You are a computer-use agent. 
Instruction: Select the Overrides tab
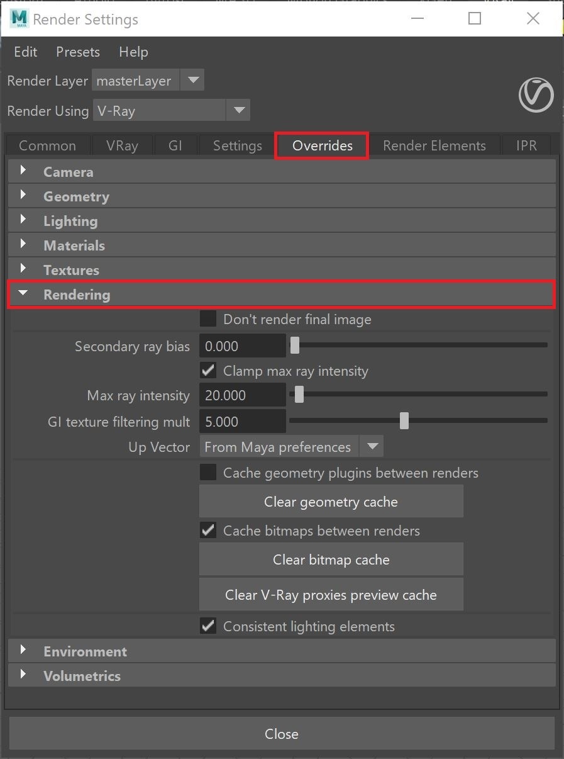[322, 145]
